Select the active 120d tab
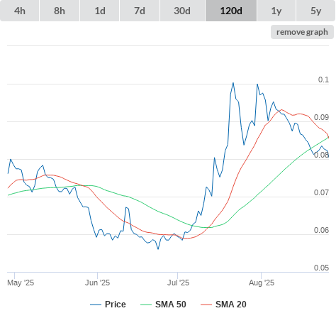 [231, 11]
